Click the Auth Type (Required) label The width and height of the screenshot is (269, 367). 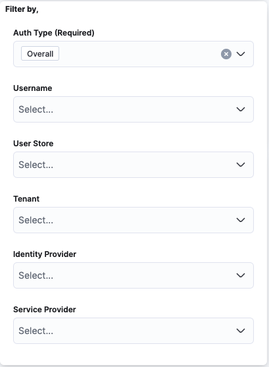(54, 33)
